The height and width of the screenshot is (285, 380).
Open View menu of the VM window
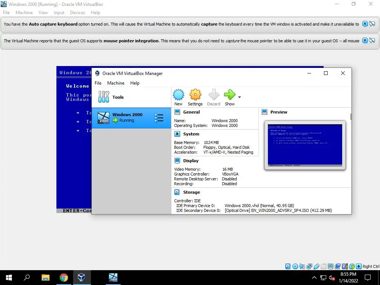tap(43, 13)
